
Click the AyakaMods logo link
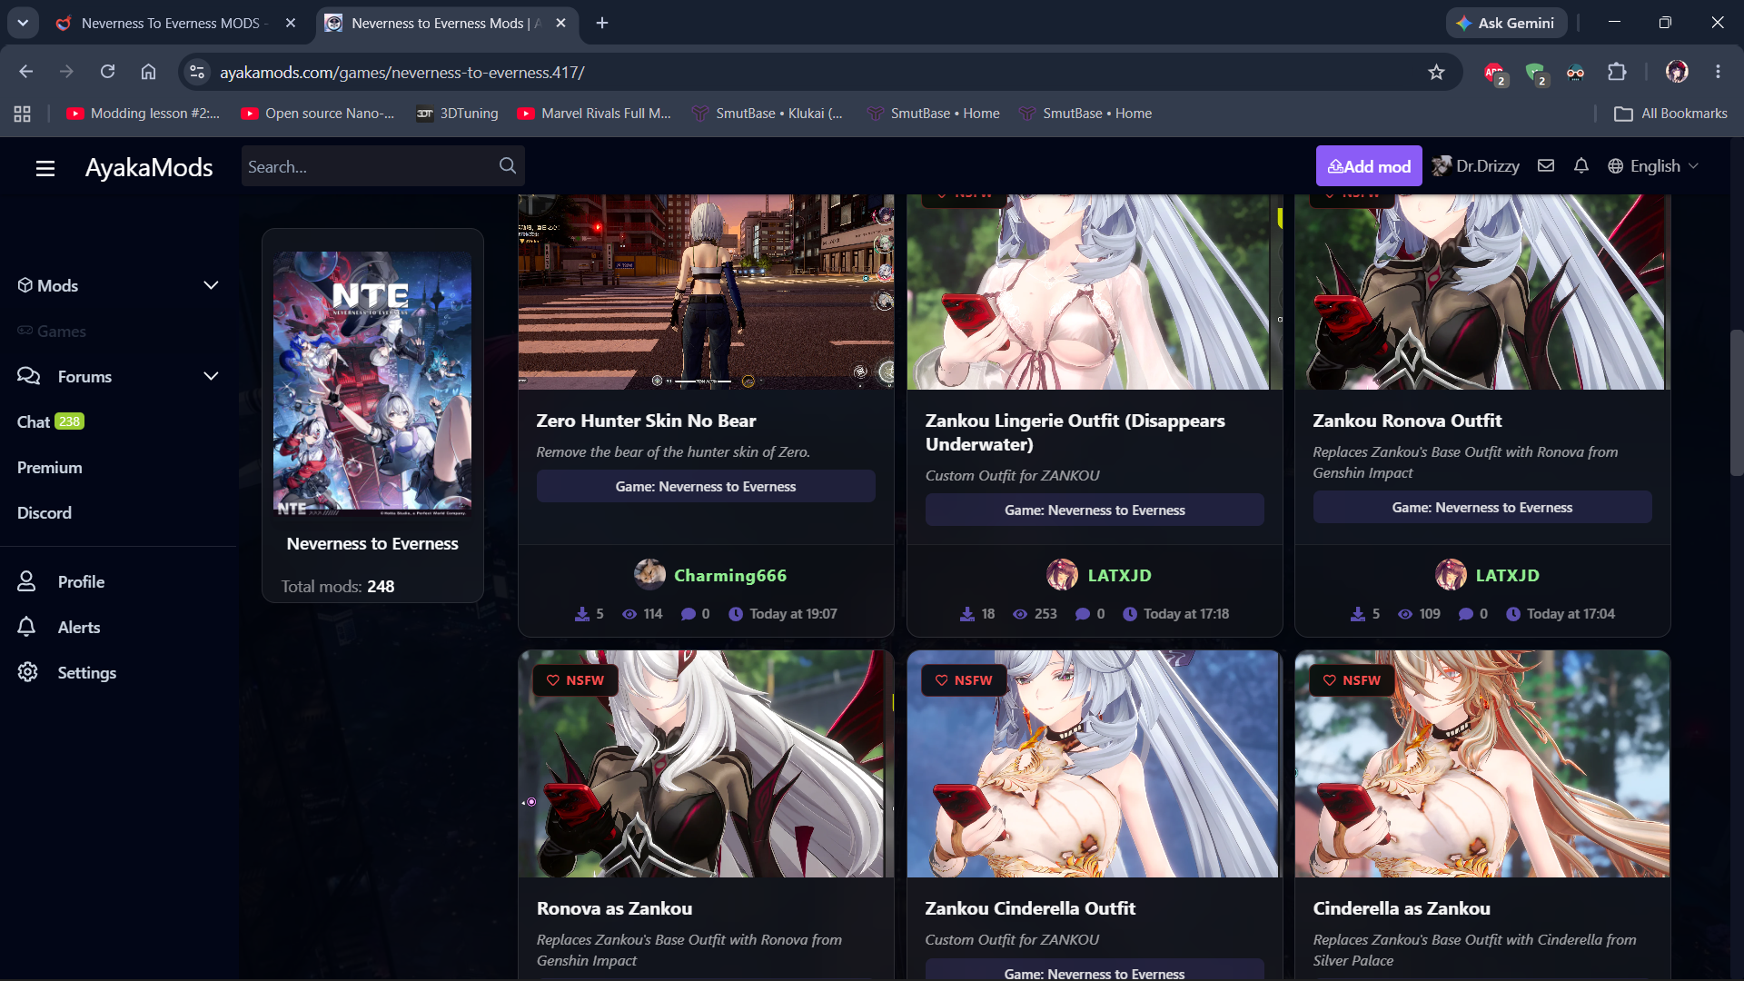click(149, 167)
